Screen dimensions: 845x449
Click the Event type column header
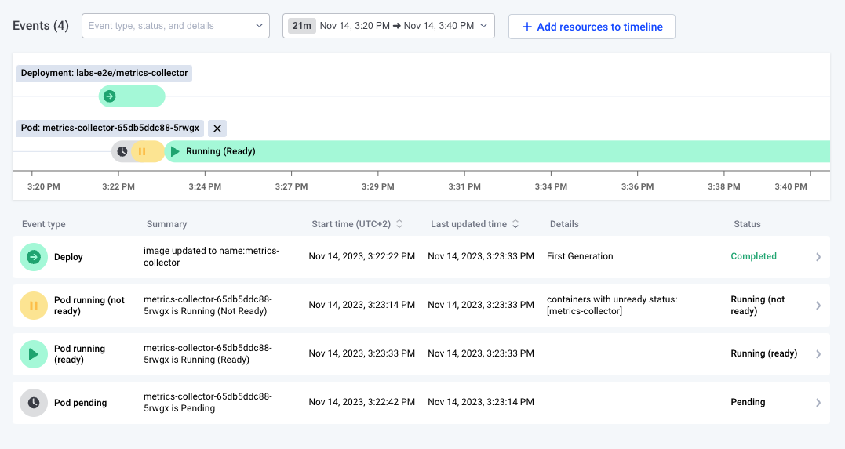pos(44,224)
